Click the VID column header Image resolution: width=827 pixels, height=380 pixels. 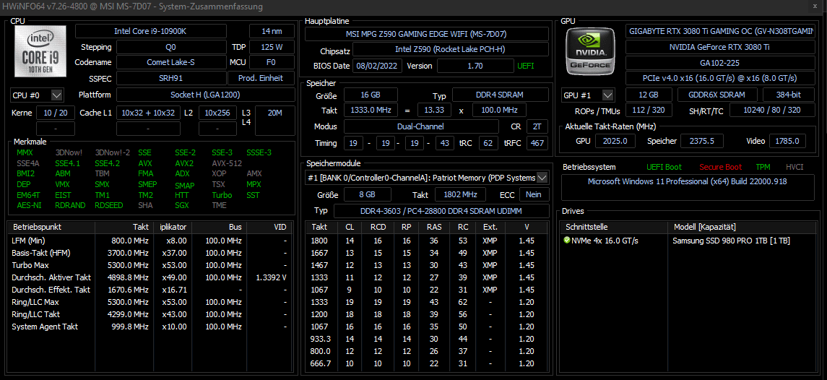point(269,227)
